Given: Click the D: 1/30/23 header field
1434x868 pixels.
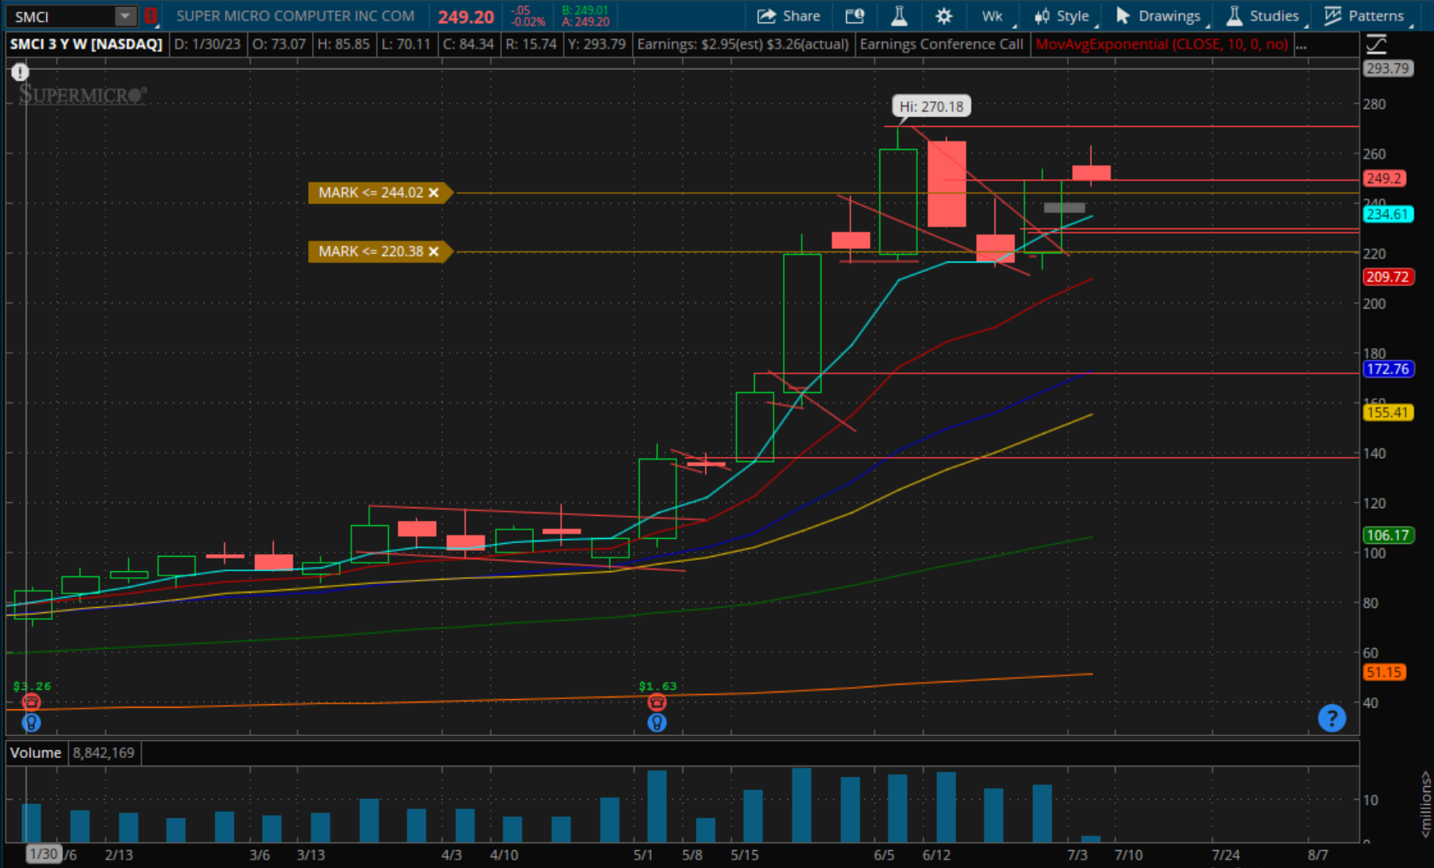Looking at the screenshot, I should point(207,44).
